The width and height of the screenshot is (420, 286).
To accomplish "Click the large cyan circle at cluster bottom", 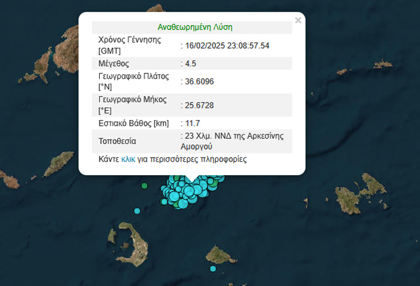I will [183, 203].
